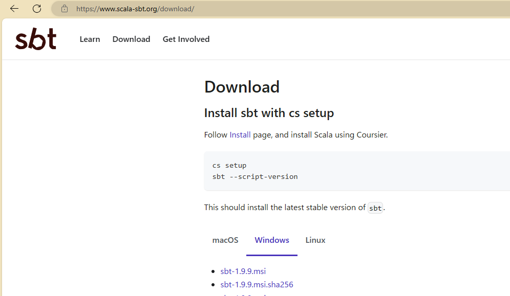Click the sbt logo in the header

(36, 39)
